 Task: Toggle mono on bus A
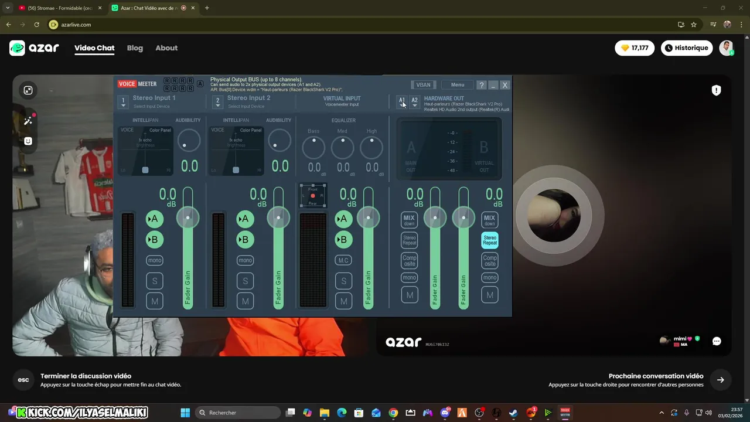(x=409, y=277)
